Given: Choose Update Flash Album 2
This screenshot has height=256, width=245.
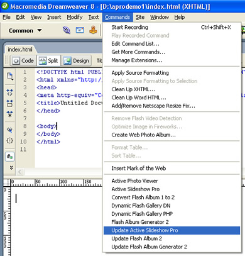Looking at the screenshot, I should (x=171, y=238).
